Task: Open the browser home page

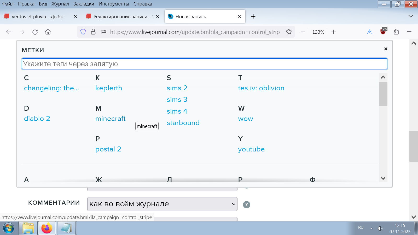Action: click(48, 32)
